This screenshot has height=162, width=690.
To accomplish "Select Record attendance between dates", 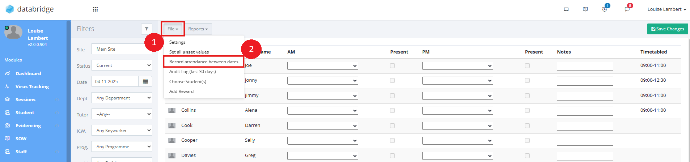I will 204,62.
